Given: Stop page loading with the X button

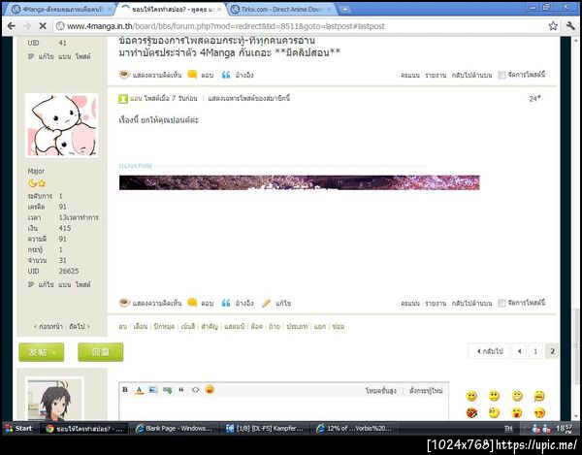Looking at the screenshot, I should [43, 26].
